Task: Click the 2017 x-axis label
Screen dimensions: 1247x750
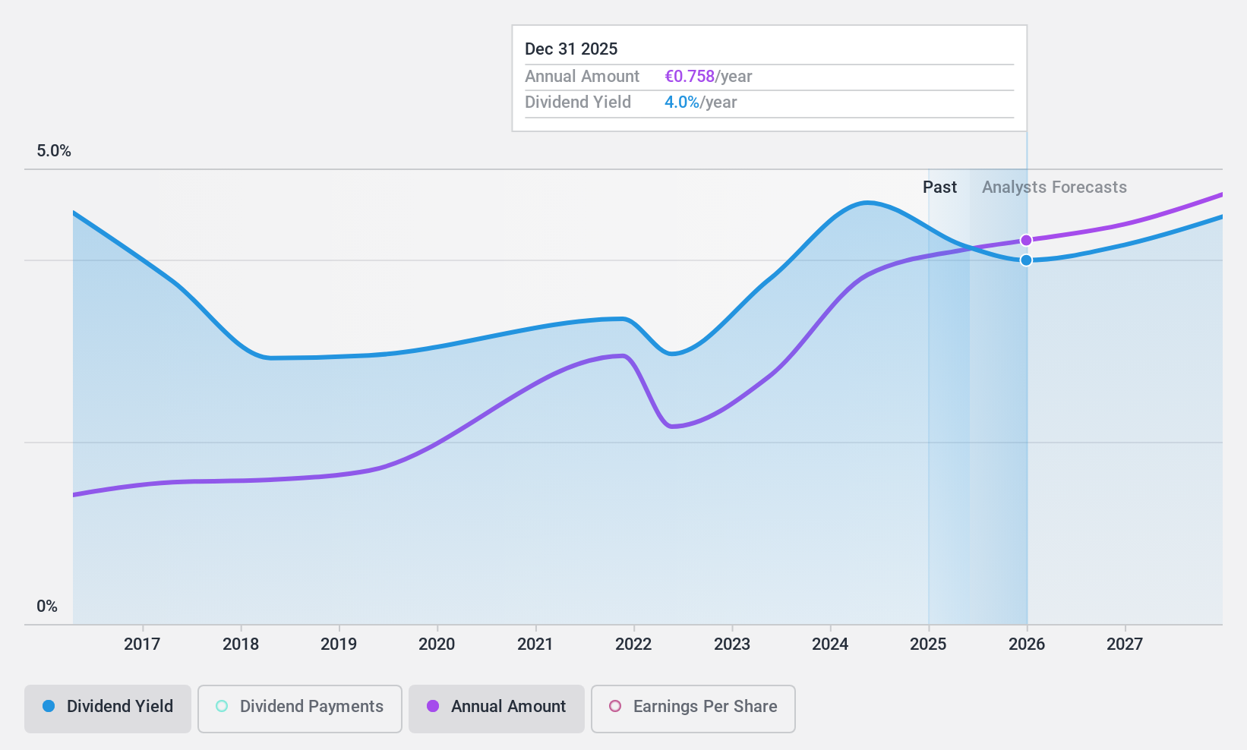Action: [x=142, y=644]
